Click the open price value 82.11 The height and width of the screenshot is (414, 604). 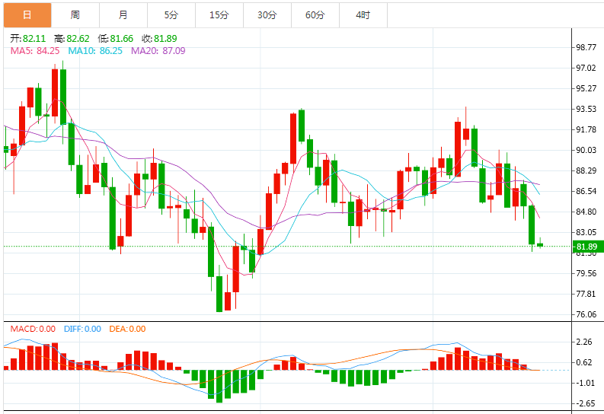[x=34, y=39]
